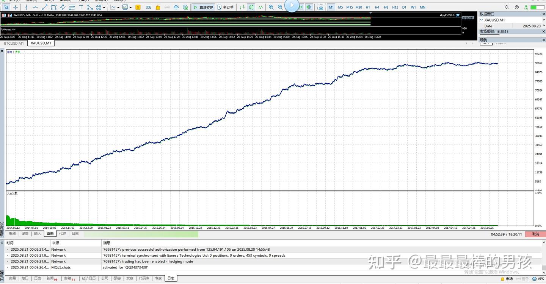Expand the objects list dropdown arrow
546x284 pixels.
104,7
